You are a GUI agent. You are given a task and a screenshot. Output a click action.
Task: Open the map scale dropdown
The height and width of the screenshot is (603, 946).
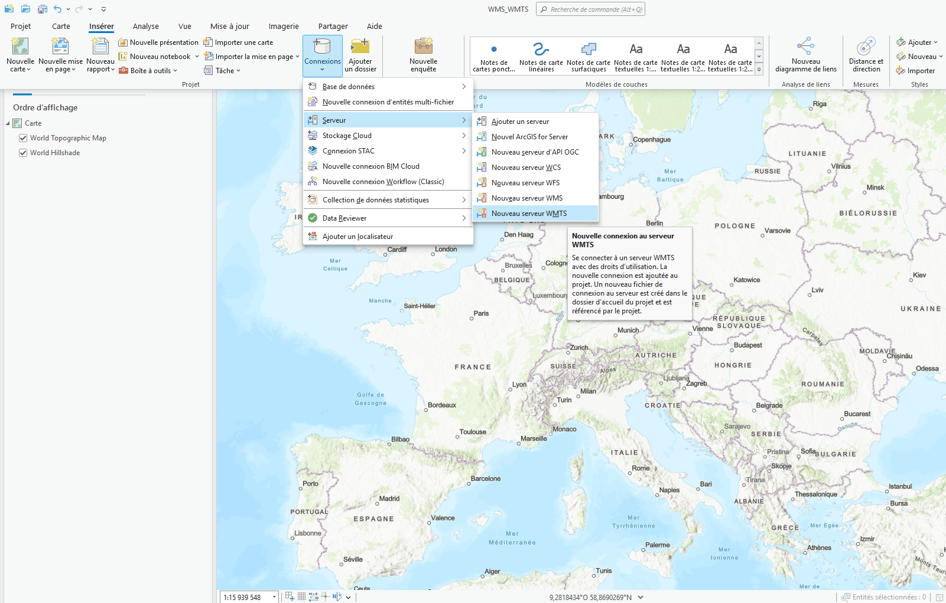pyautogui.click(x=274, y=597)
